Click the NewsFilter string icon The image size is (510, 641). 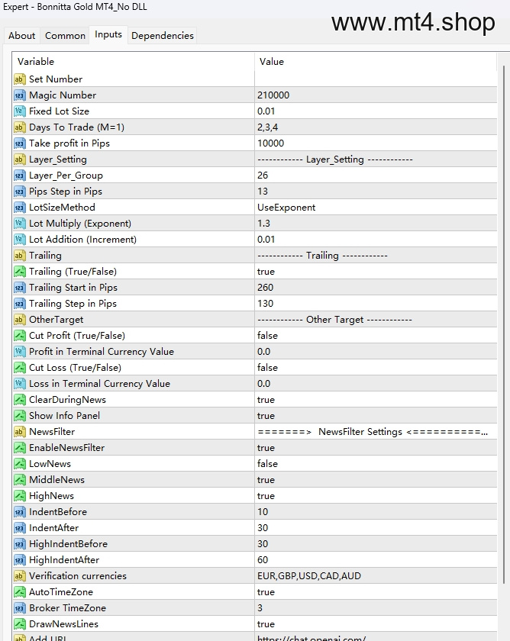point(20,432)
